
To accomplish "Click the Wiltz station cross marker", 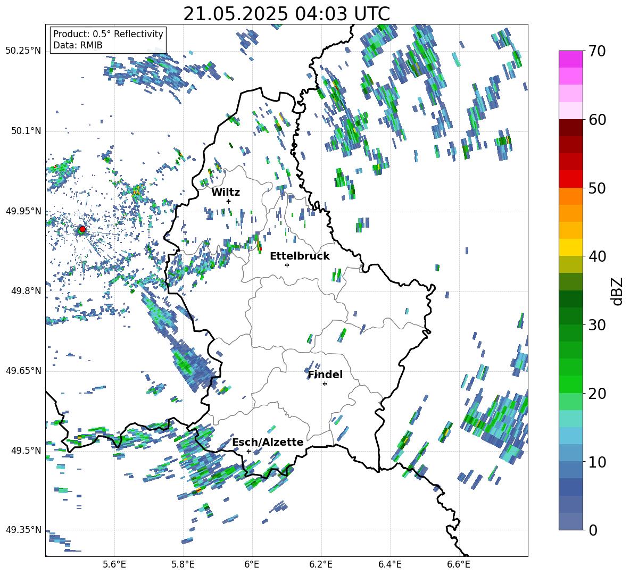I will tap(229, 201).
